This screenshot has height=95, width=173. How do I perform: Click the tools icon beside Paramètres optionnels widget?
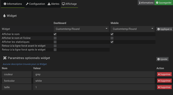click(5, 58)
